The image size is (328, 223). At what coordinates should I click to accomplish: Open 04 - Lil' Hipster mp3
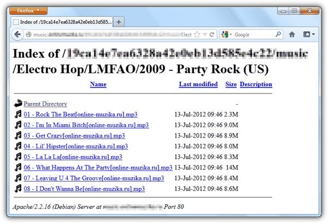coord(76,146)
